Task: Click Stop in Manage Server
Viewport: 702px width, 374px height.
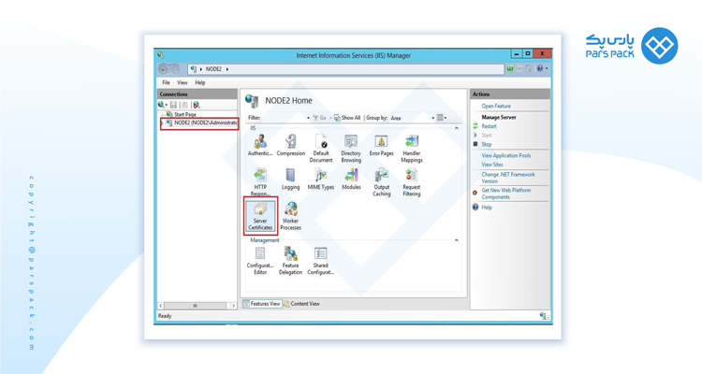Action: tap(486, 145)
